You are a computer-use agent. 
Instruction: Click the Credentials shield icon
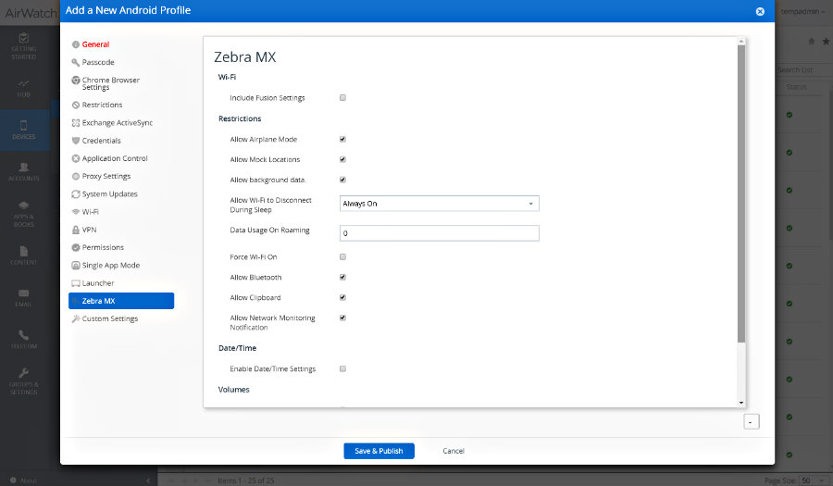[75, 141]
